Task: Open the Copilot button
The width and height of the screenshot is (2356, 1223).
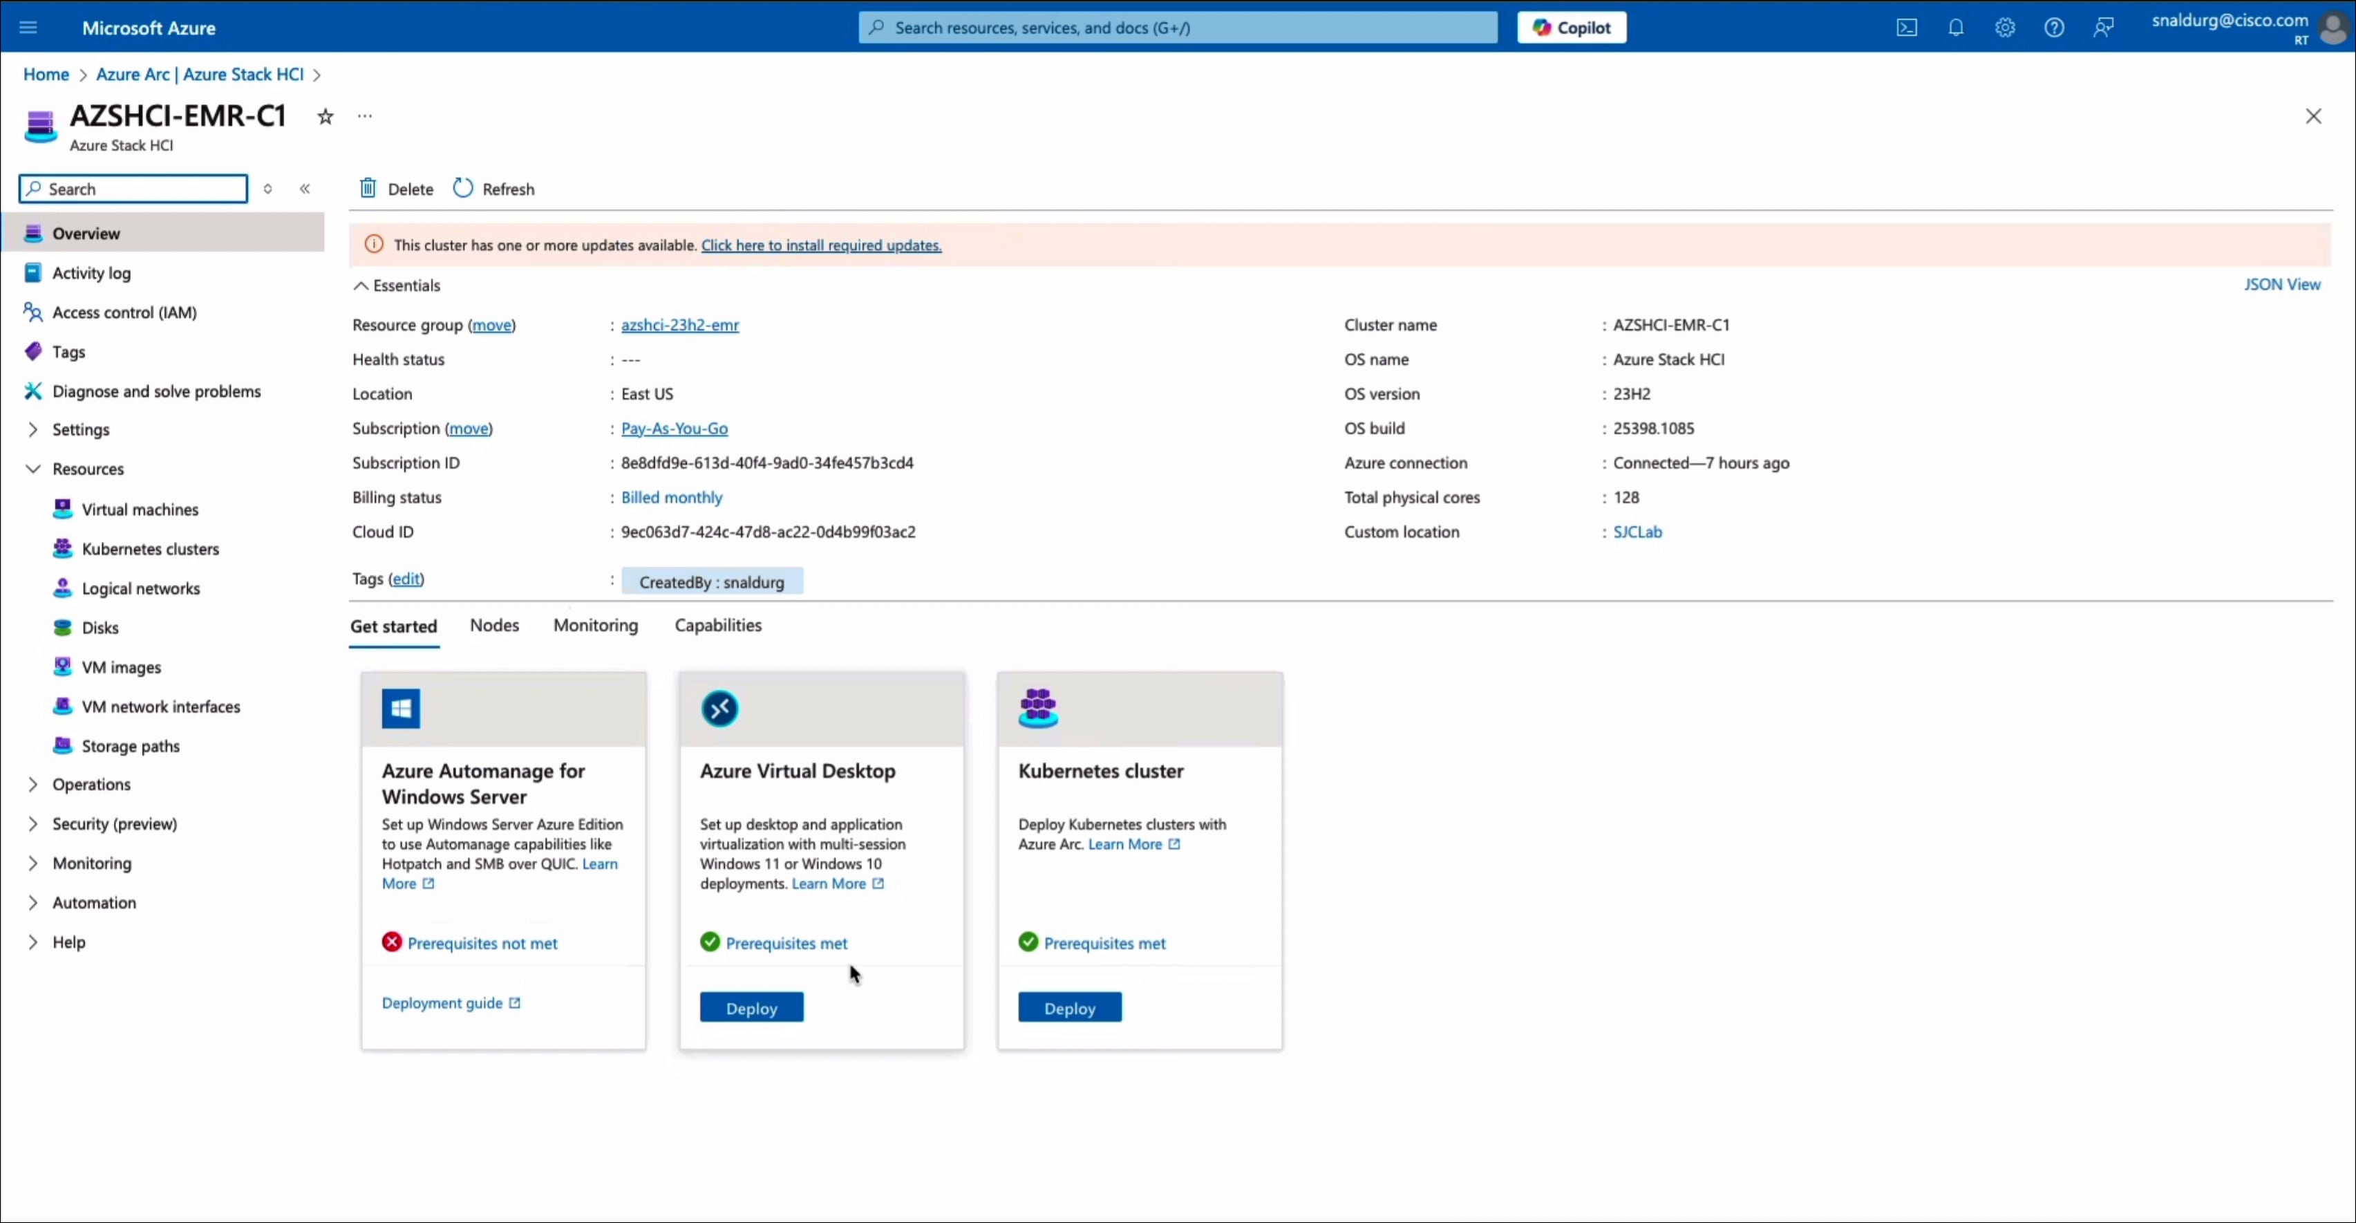Action: (1572, 28)
